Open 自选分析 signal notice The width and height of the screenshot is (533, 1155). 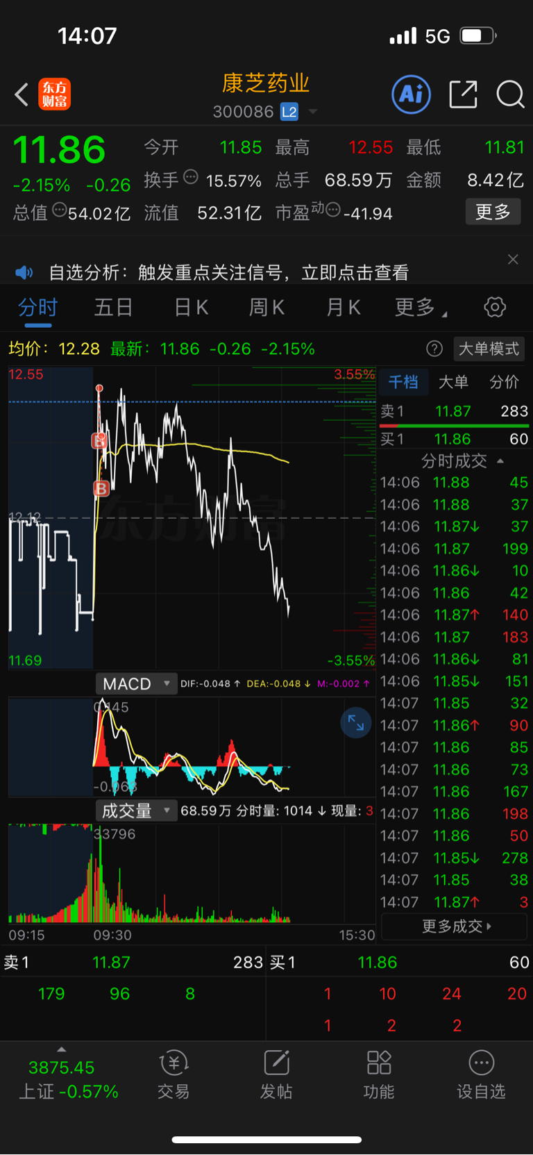[228, 272]
